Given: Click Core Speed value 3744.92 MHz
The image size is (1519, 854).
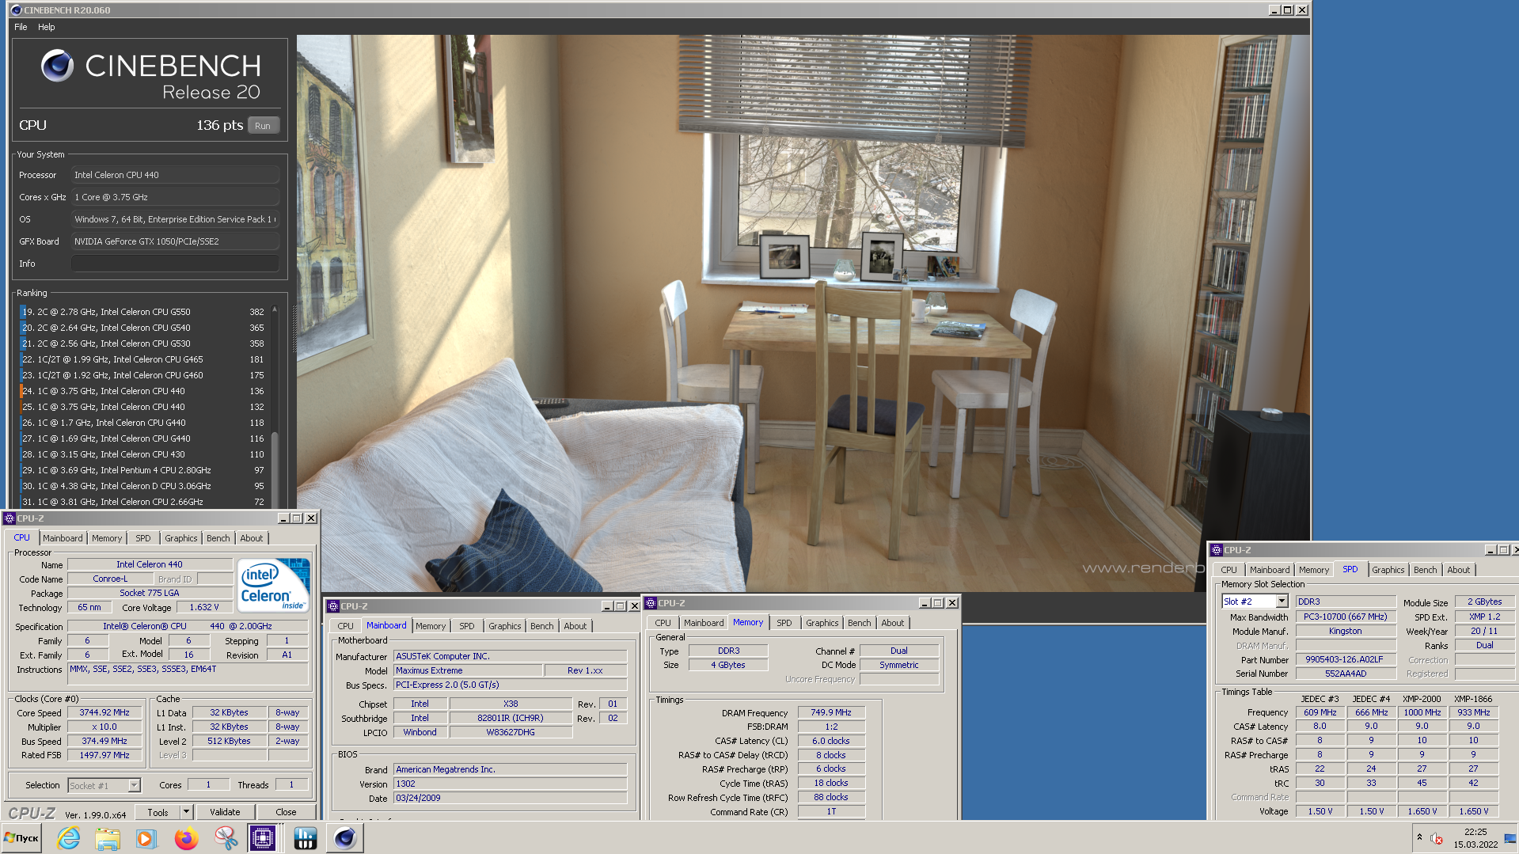Looking at the screenshot, I should tap(104, 713).
